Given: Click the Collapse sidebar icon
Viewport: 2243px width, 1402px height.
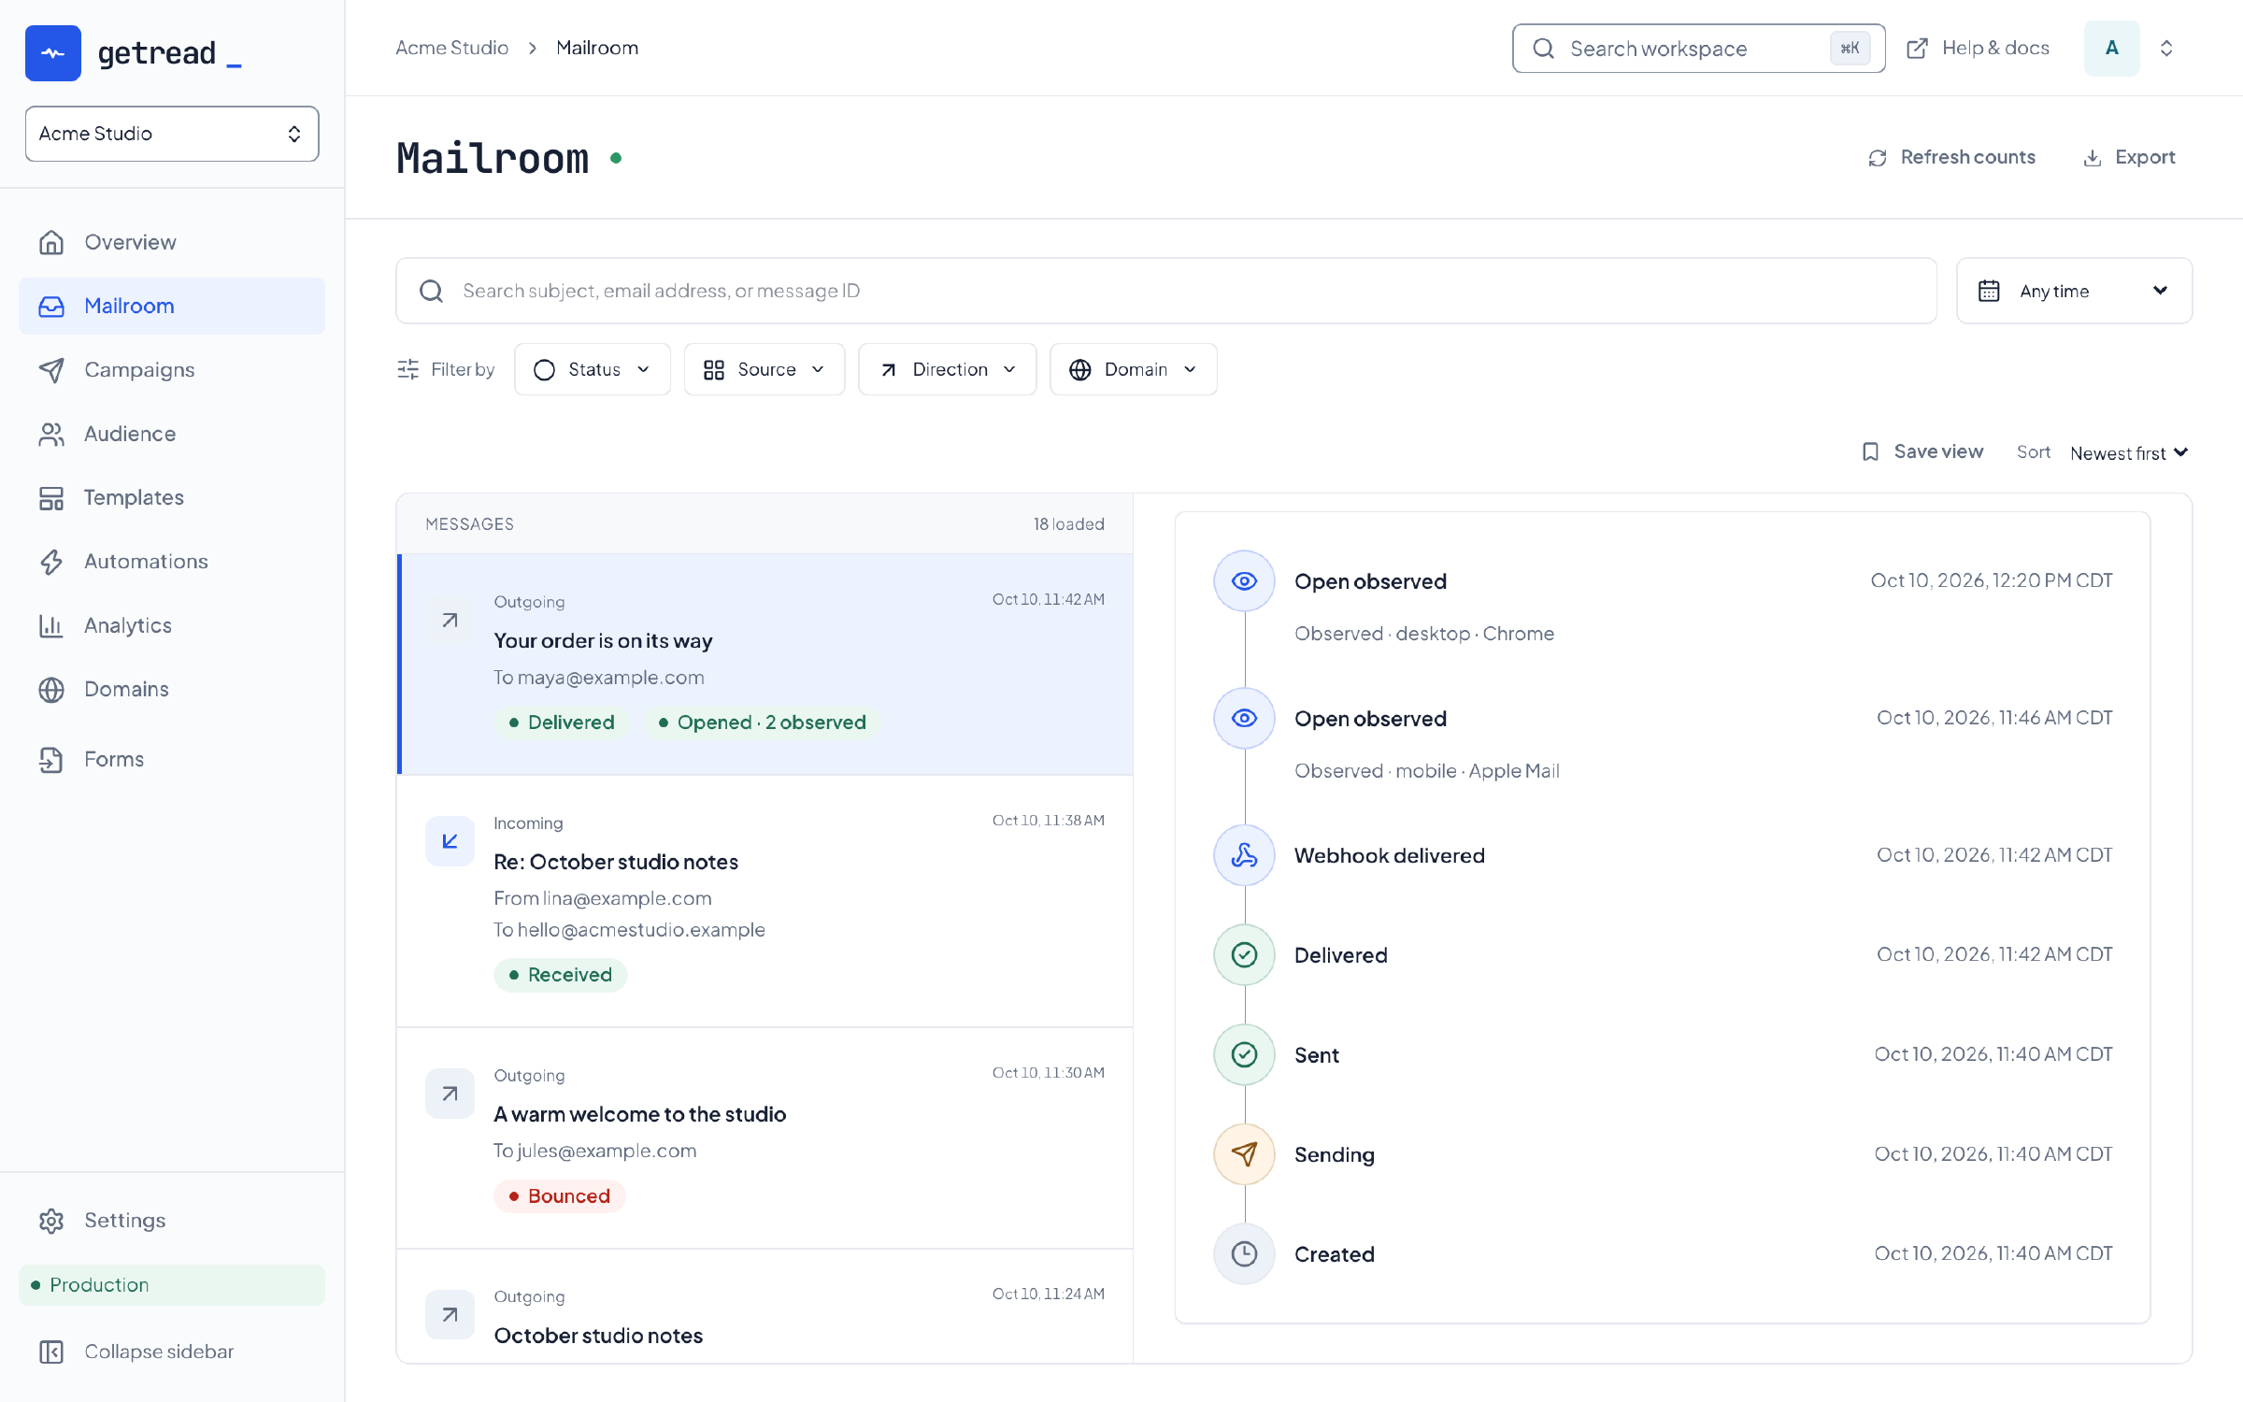Looking at the screenshot, I should coord(51,1352).
